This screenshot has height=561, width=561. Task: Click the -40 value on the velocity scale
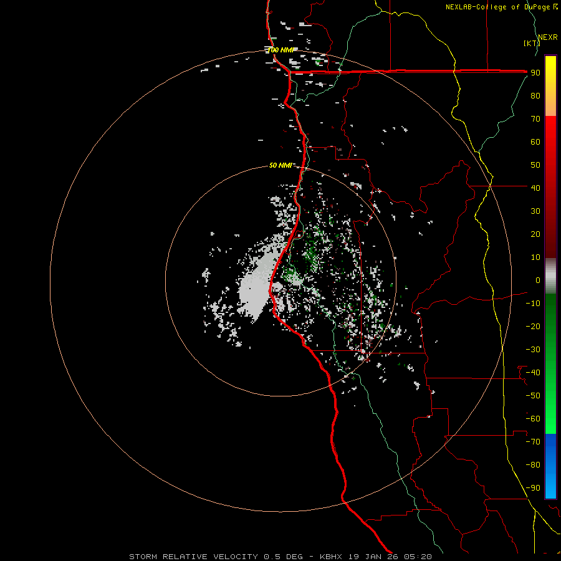click(533, 373)
